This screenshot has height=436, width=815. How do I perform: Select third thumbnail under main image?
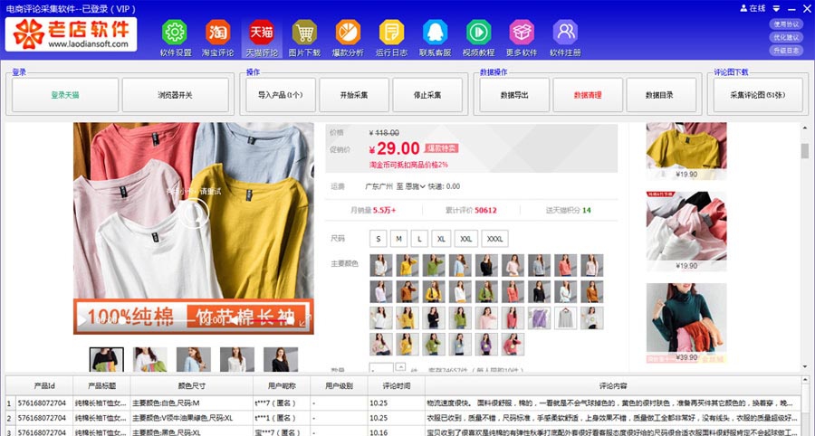[194, 359]
